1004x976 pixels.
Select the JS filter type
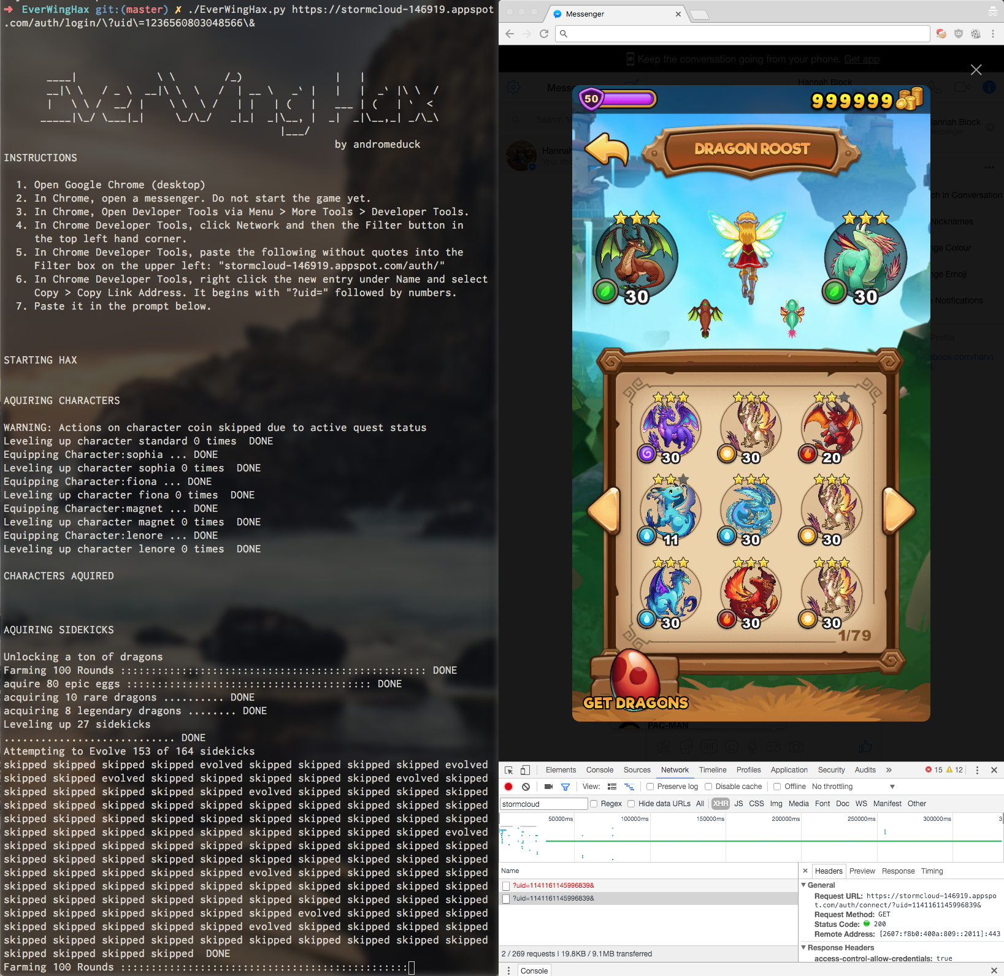738,804
